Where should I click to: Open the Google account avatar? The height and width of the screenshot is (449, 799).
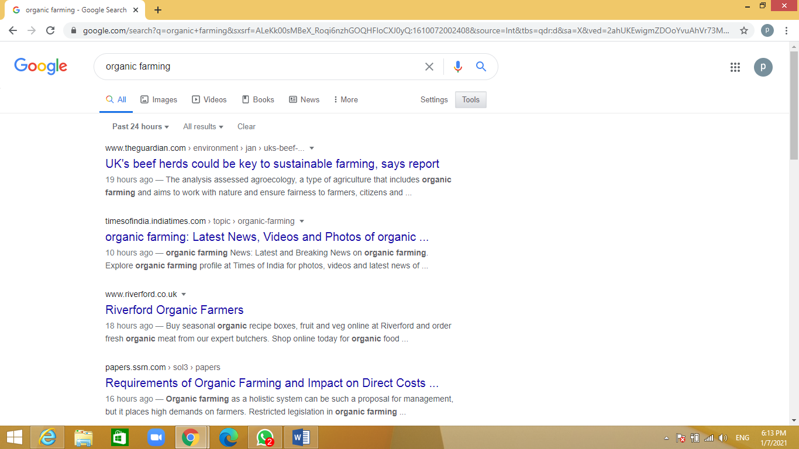[763, 67]
